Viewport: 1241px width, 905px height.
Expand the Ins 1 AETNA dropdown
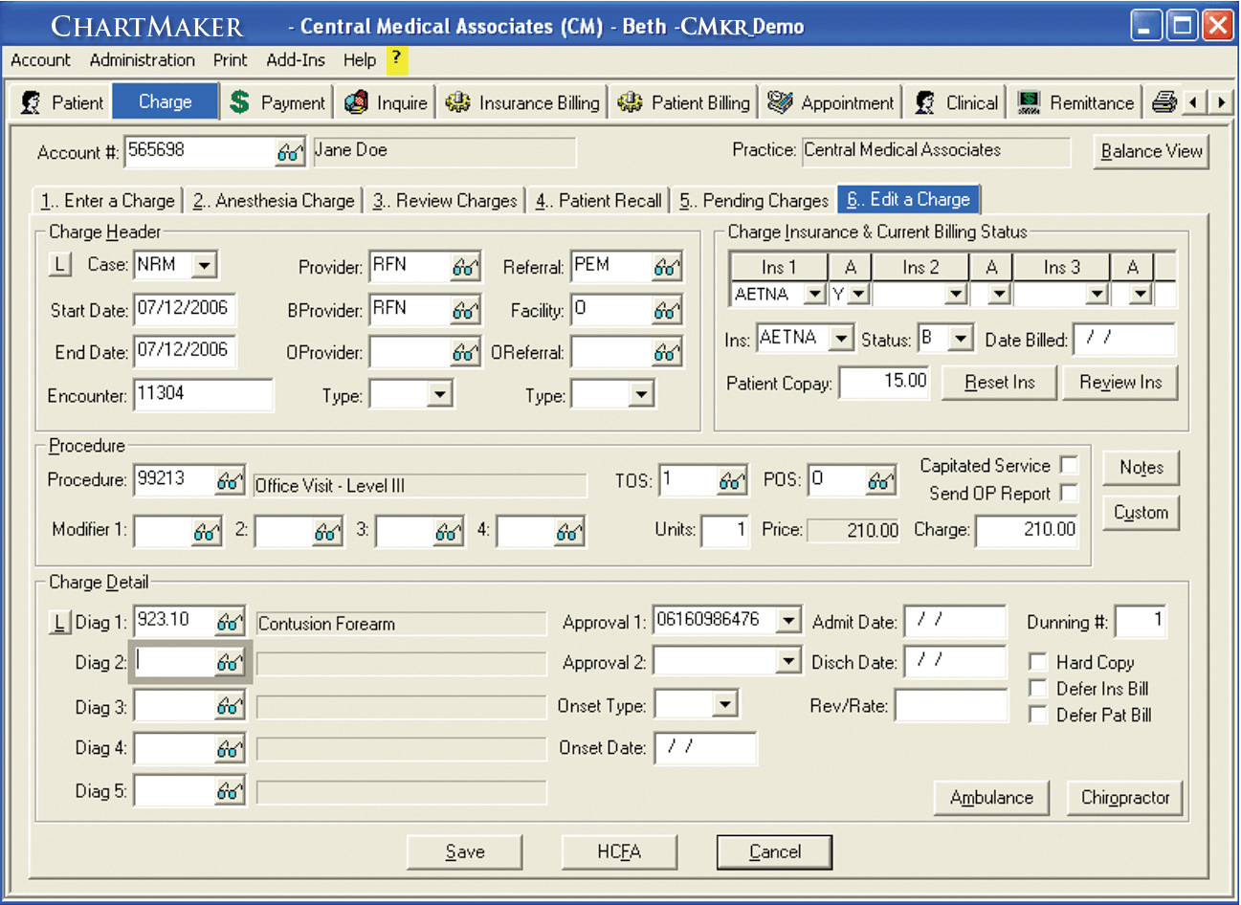click(814, 295)
